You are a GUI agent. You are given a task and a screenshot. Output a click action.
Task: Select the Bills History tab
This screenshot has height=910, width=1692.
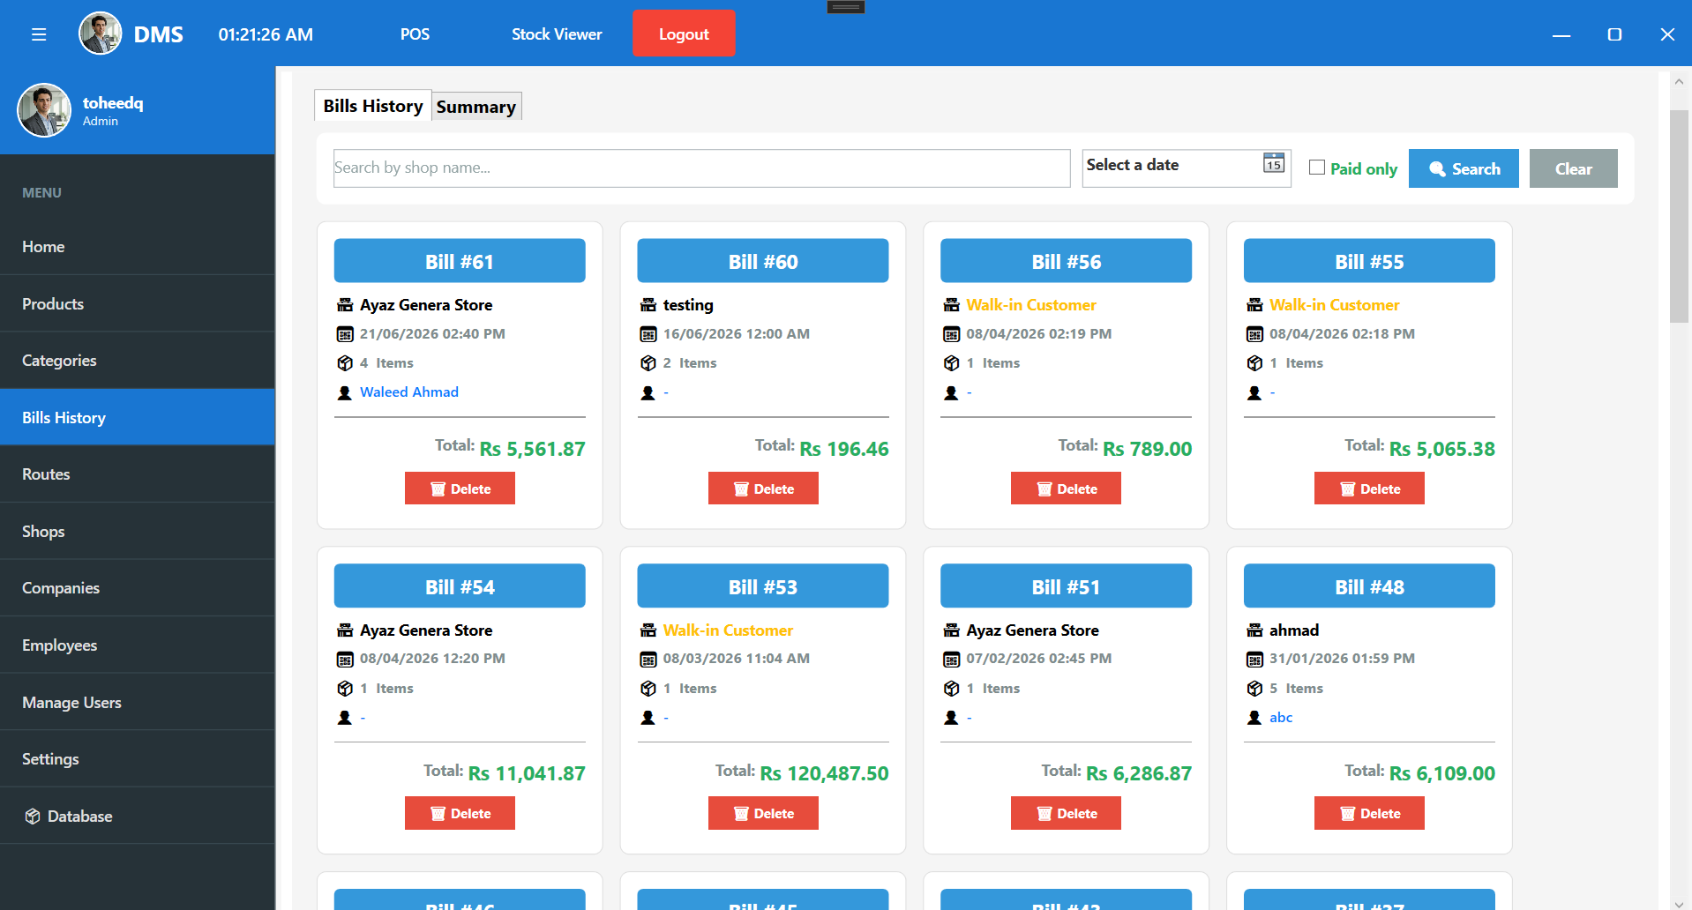click(373, 106)
